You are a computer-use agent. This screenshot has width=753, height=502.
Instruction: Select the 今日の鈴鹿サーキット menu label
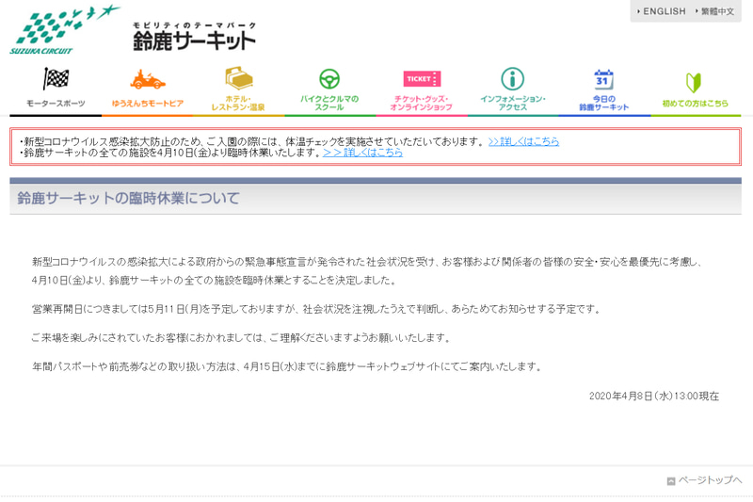603,104
